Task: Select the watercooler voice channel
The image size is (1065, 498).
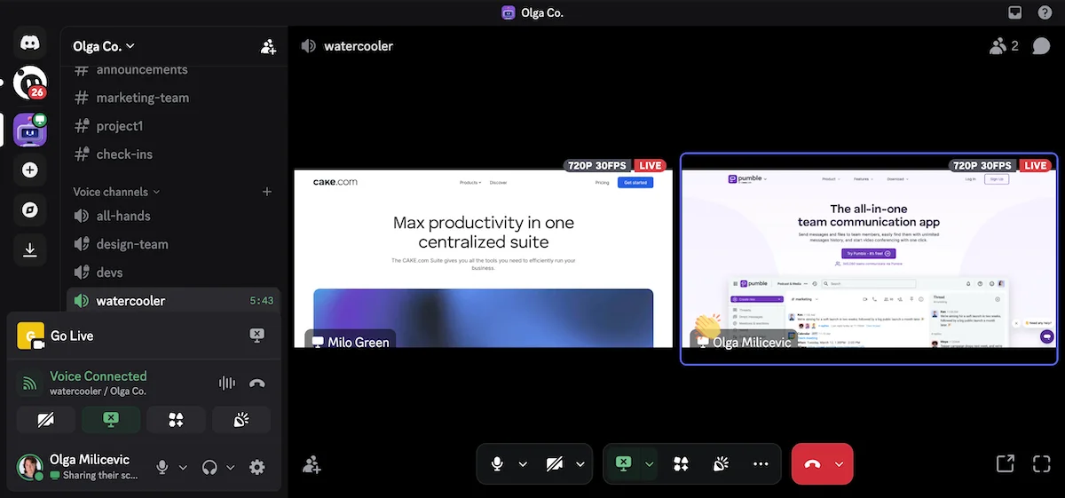Action: [x=174, y=301]
